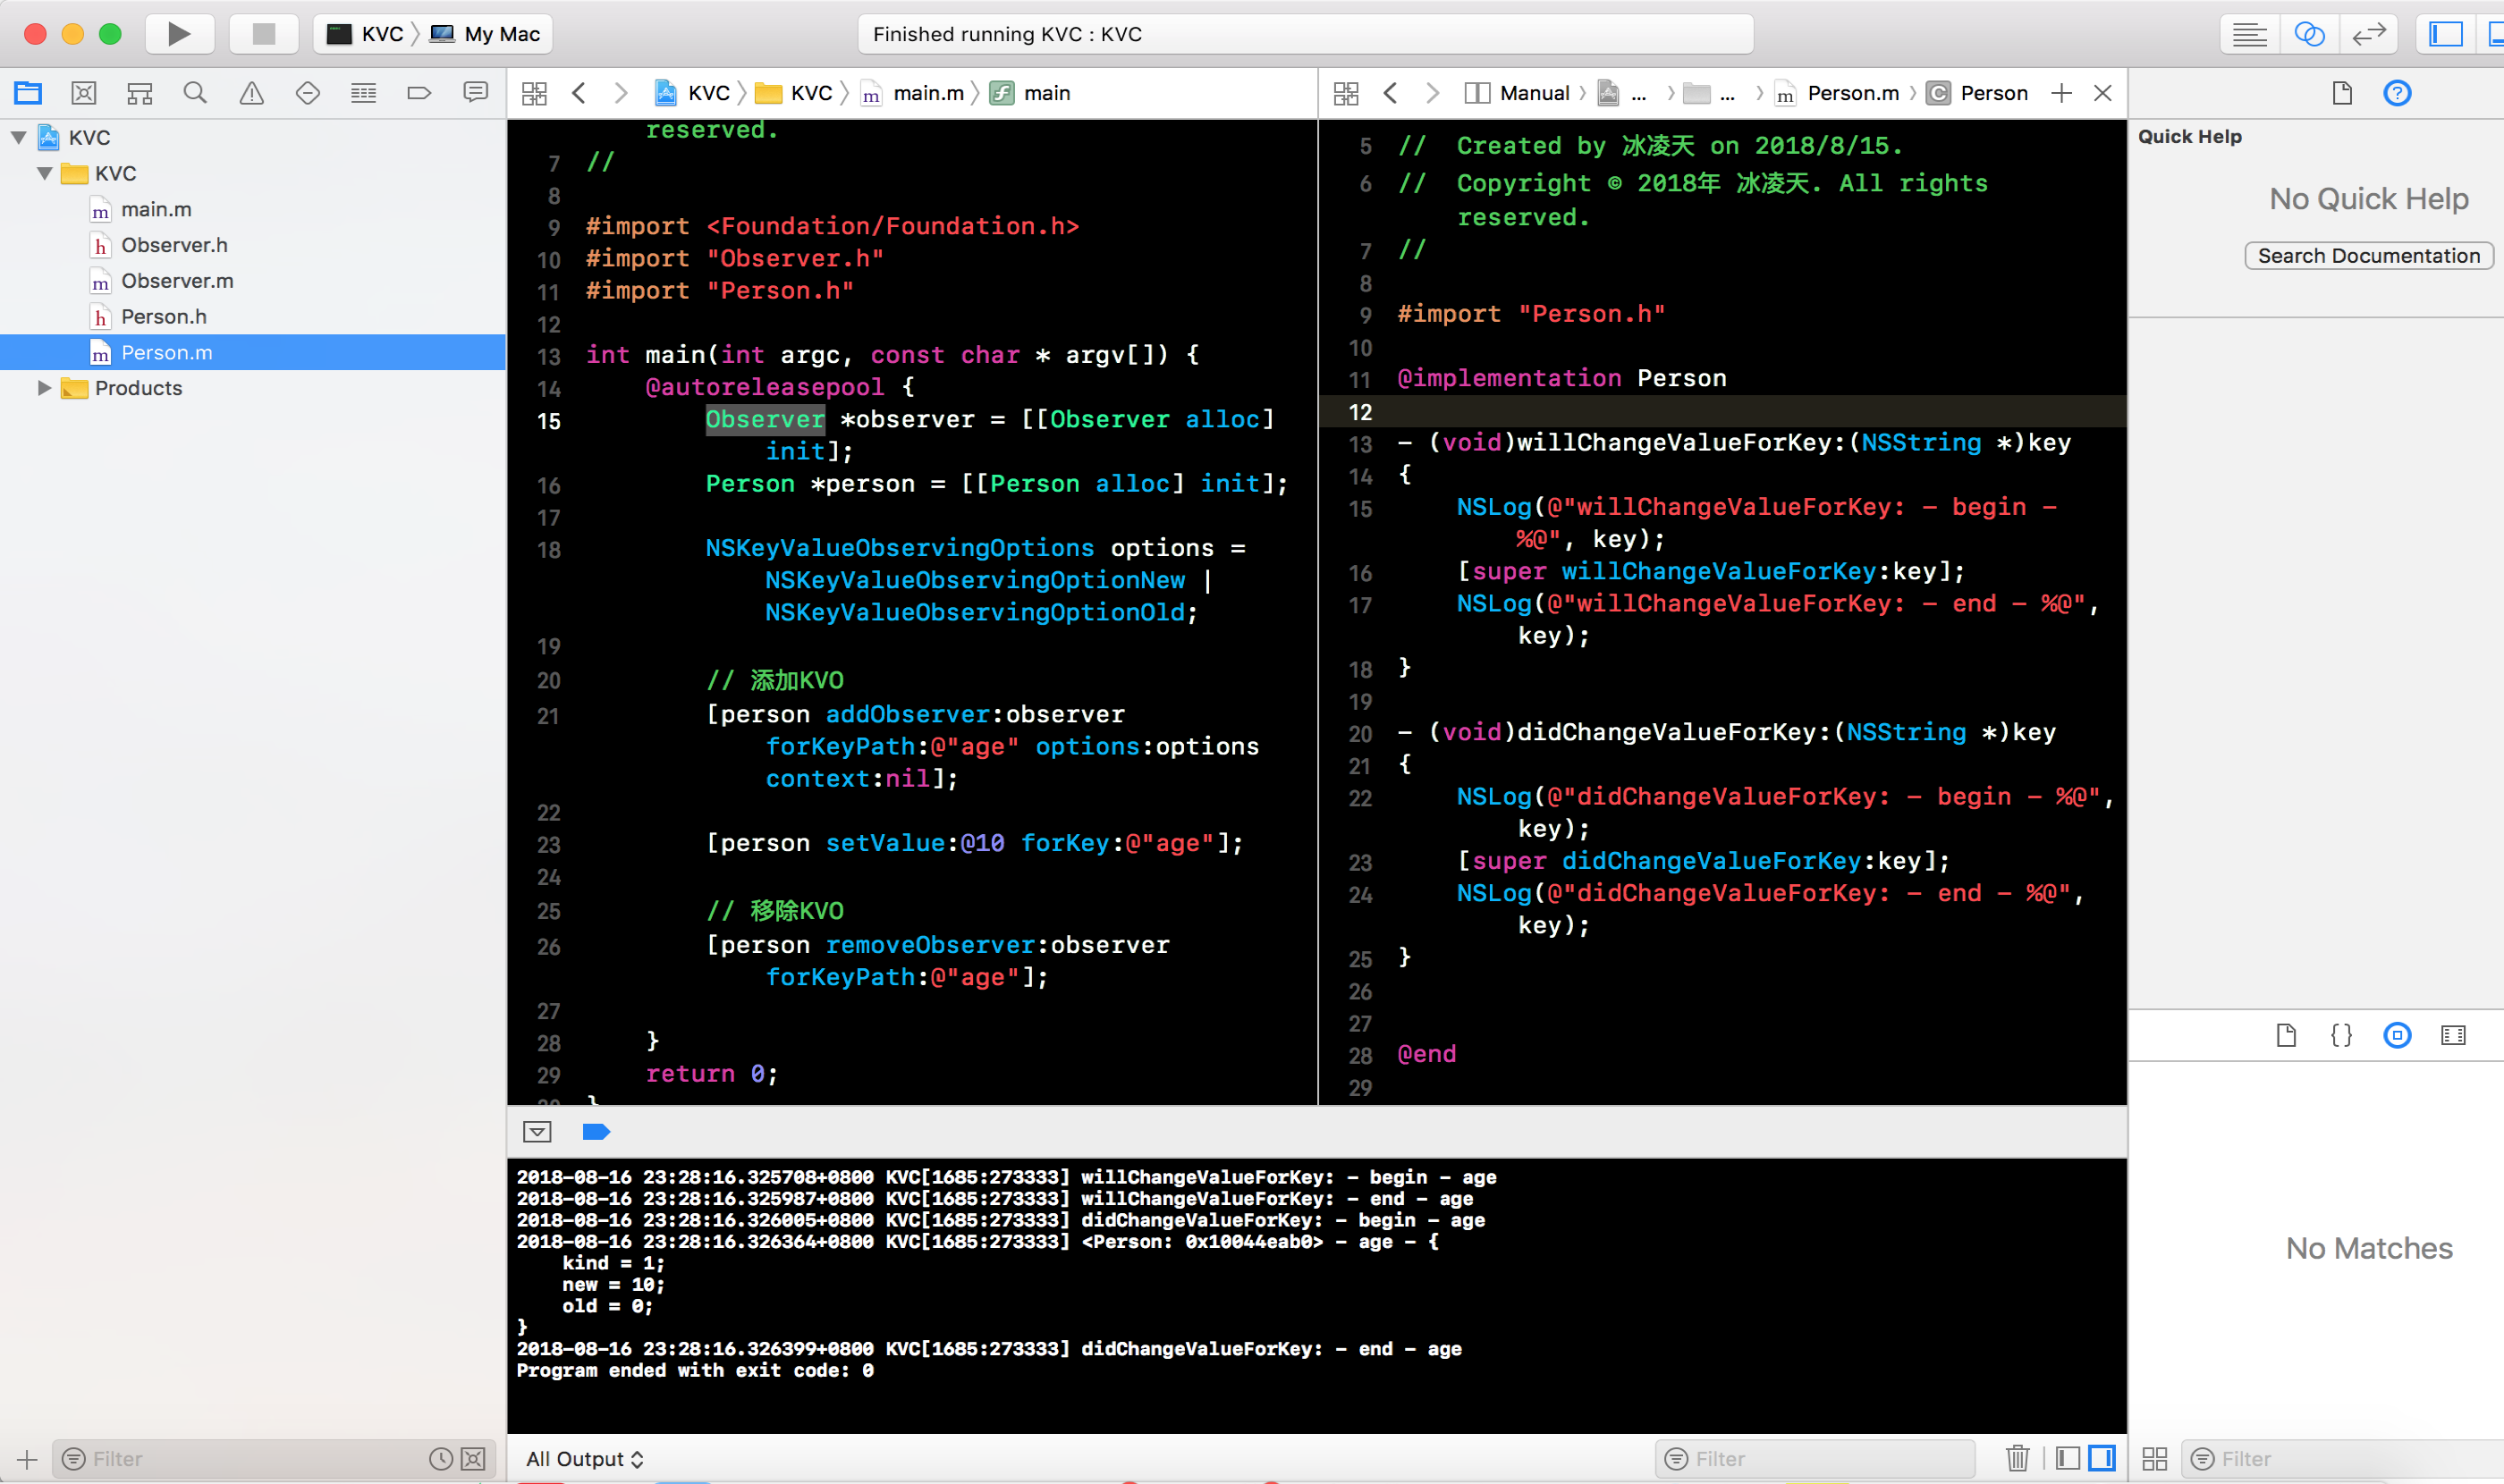Open the Breakpoint navigator icon
The height and width of the screenshot is (1484, 2504).
pyautogui.click(x=419, y=93)
